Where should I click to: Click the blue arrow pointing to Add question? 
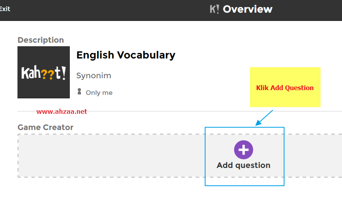click(x=264, y=118)
